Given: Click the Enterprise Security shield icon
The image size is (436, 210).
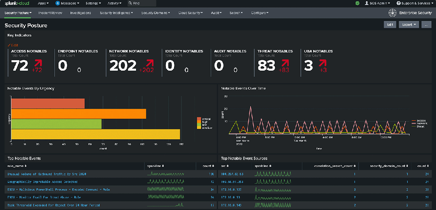Looking at the screenshot, I should (392, 13).
